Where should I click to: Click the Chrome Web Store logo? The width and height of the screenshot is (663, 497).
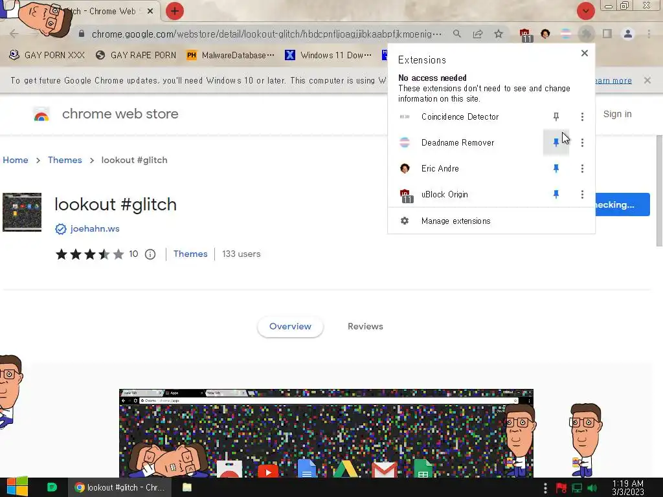click(x=41, y=114)
